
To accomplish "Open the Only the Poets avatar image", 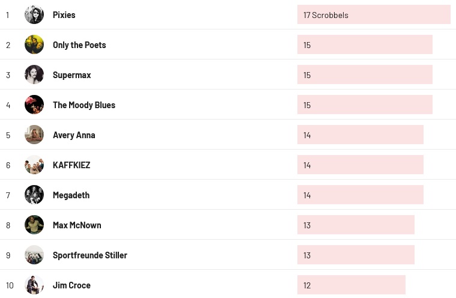I will click(34, 44).
